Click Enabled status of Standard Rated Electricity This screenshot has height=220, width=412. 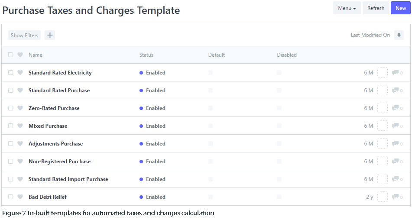(152, 73)
